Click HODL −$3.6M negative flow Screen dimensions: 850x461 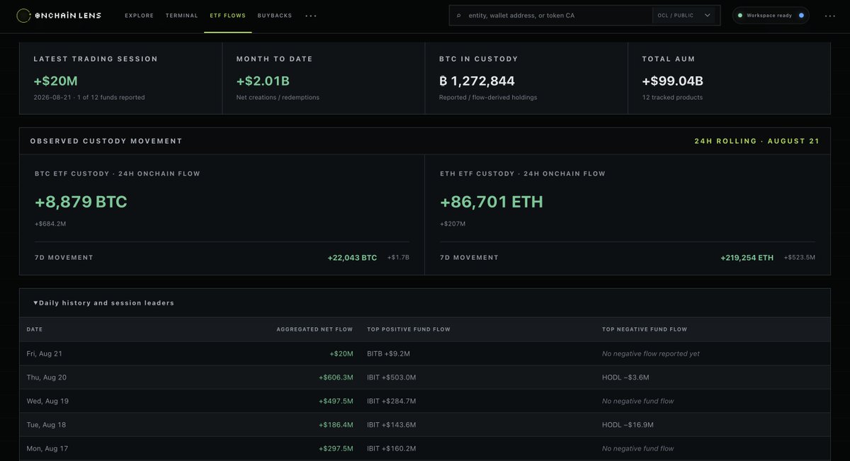click(x=625, y=377)
